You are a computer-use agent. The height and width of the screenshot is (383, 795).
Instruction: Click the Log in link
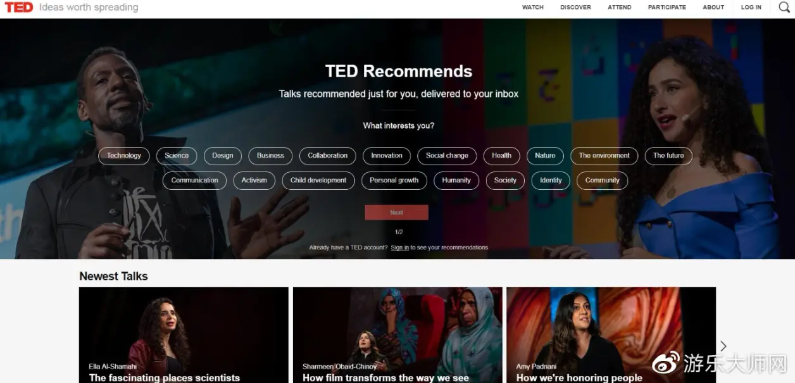coord(751,8)
